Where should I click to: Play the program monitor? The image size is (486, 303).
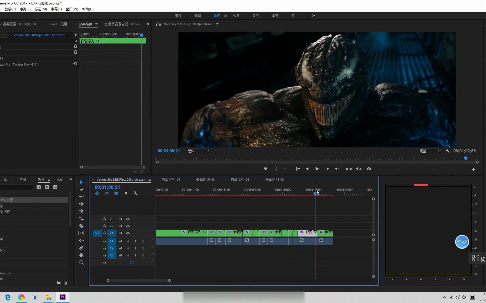click(317, 169)
